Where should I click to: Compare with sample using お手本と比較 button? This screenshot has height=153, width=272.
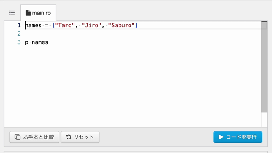(x=34, y=137)
